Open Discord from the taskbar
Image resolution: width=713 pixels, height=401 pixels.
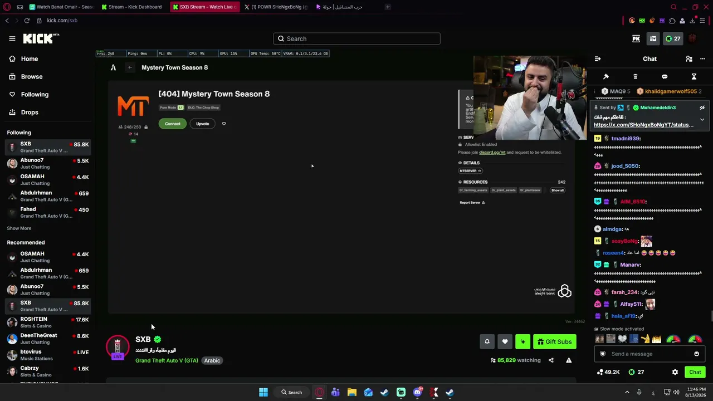pyautogui.click(x=417, y=392)
